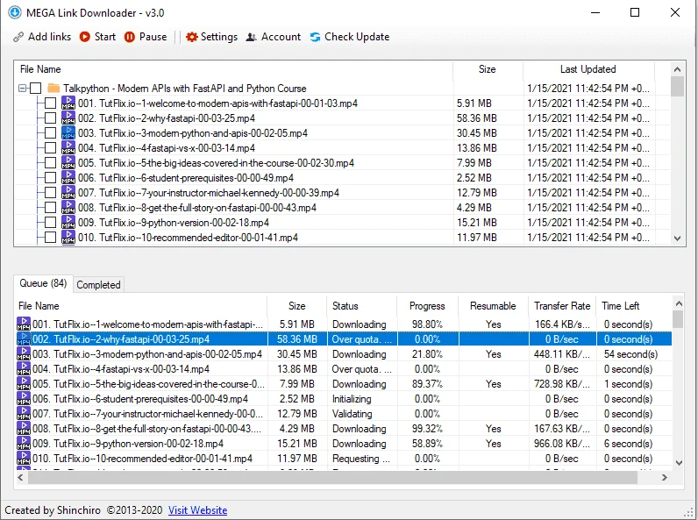Image resolution: width=698 pixels, height=520 pixels.
Task: Click MP4 icon of 005 big-ideas in tree
Action: click(x=68, y=162)
